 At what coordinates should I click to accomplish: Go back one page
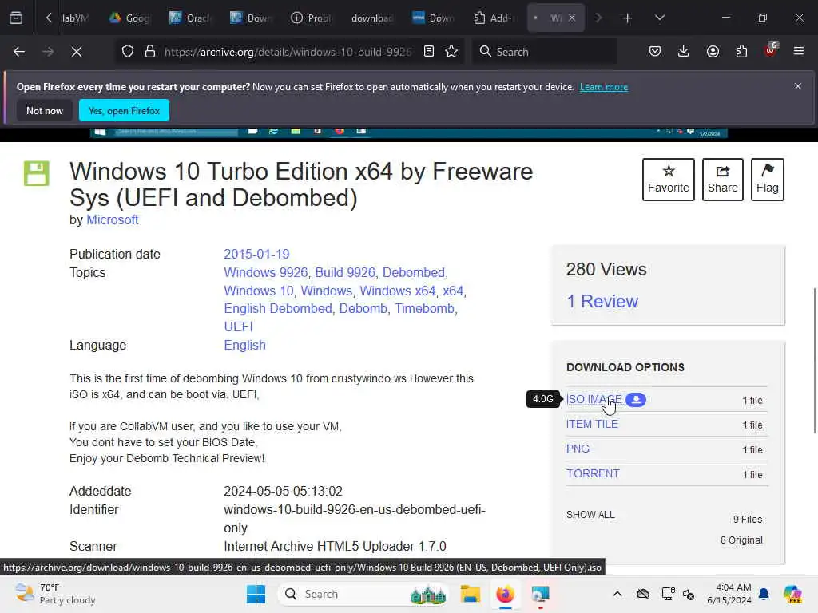(19, 52)
